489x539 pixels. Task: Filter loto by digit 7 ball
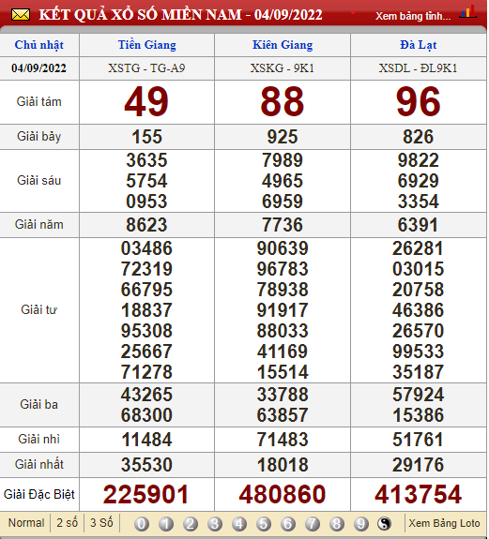(x=313, y=524)
